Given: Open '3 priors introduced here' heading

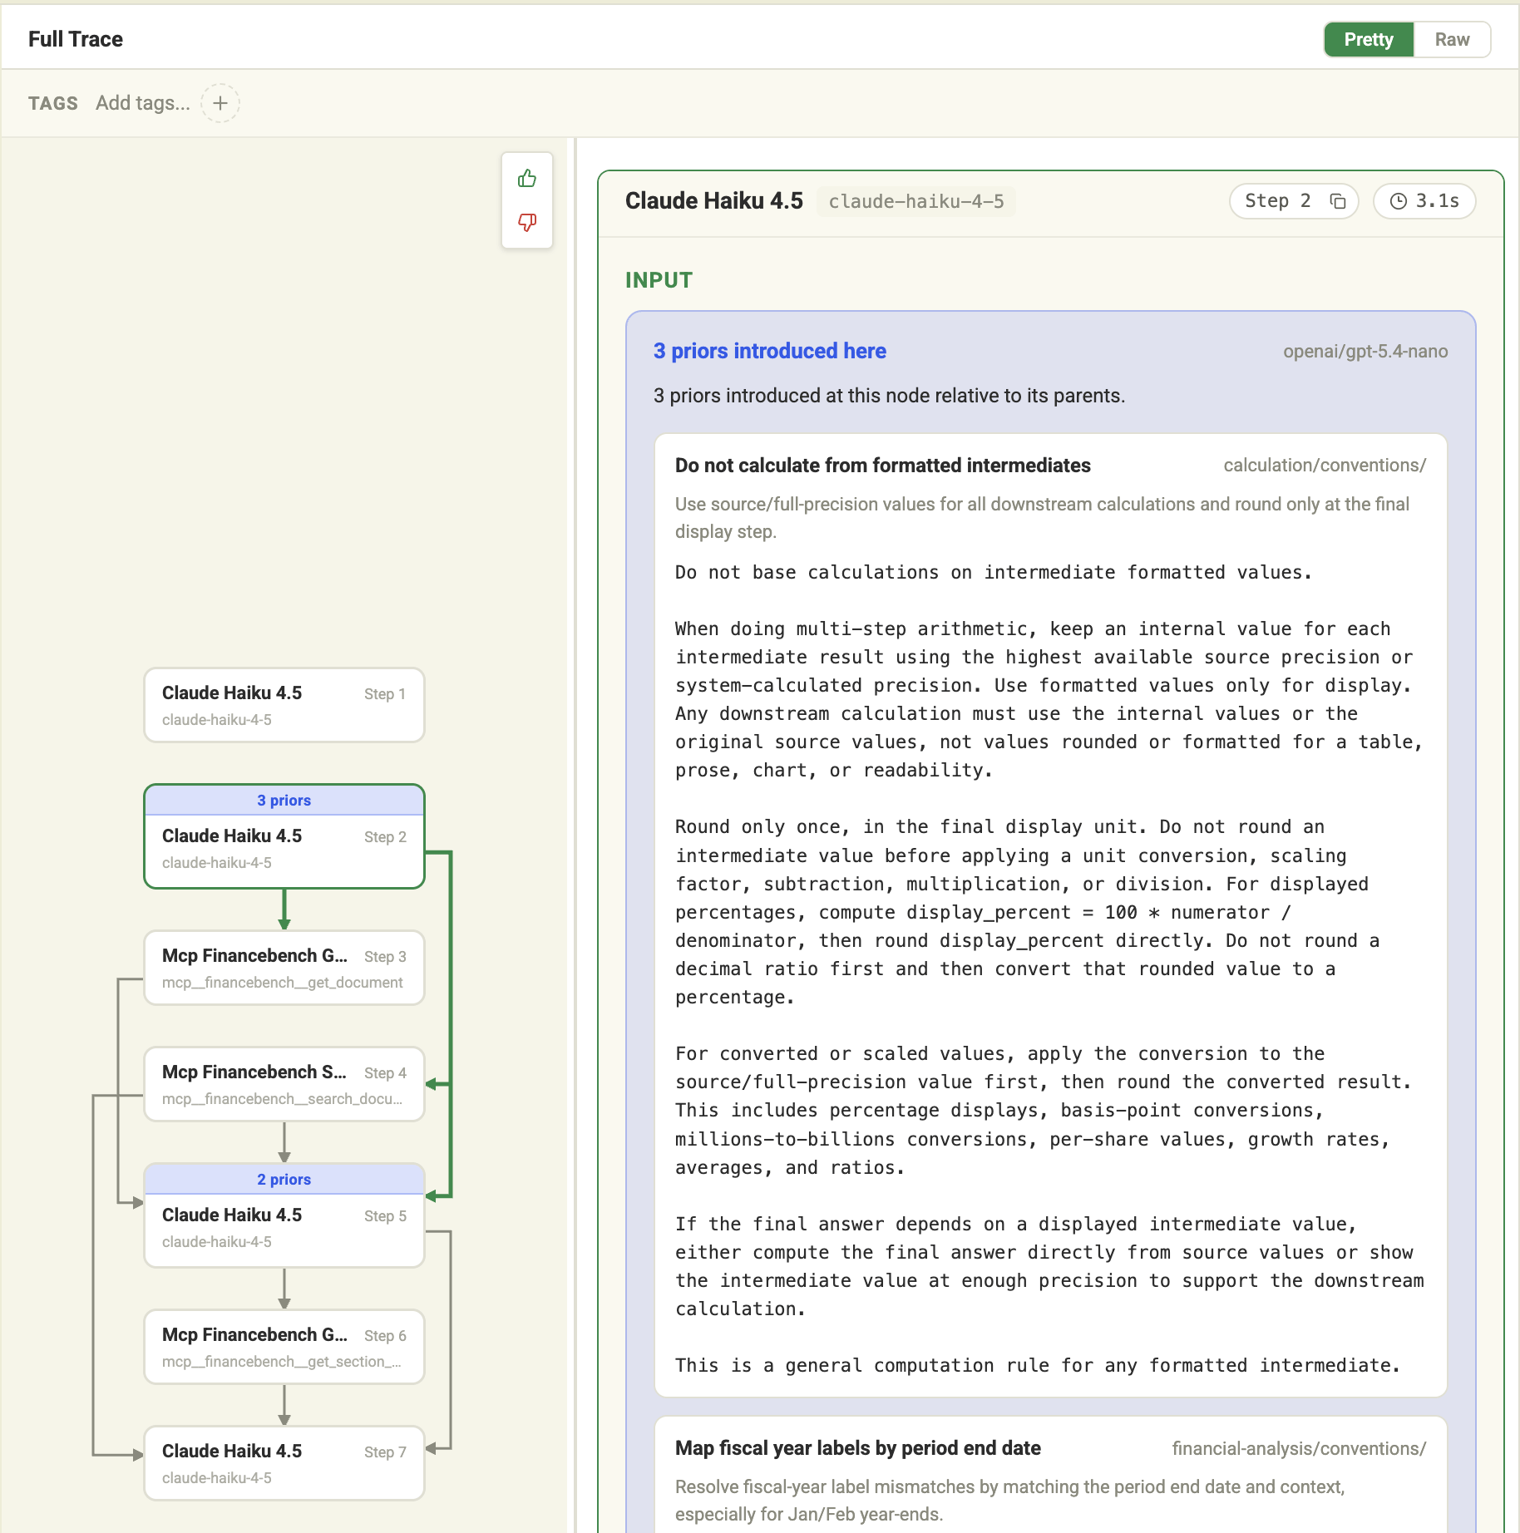Looking at the screenshot, I should [770, 351].
